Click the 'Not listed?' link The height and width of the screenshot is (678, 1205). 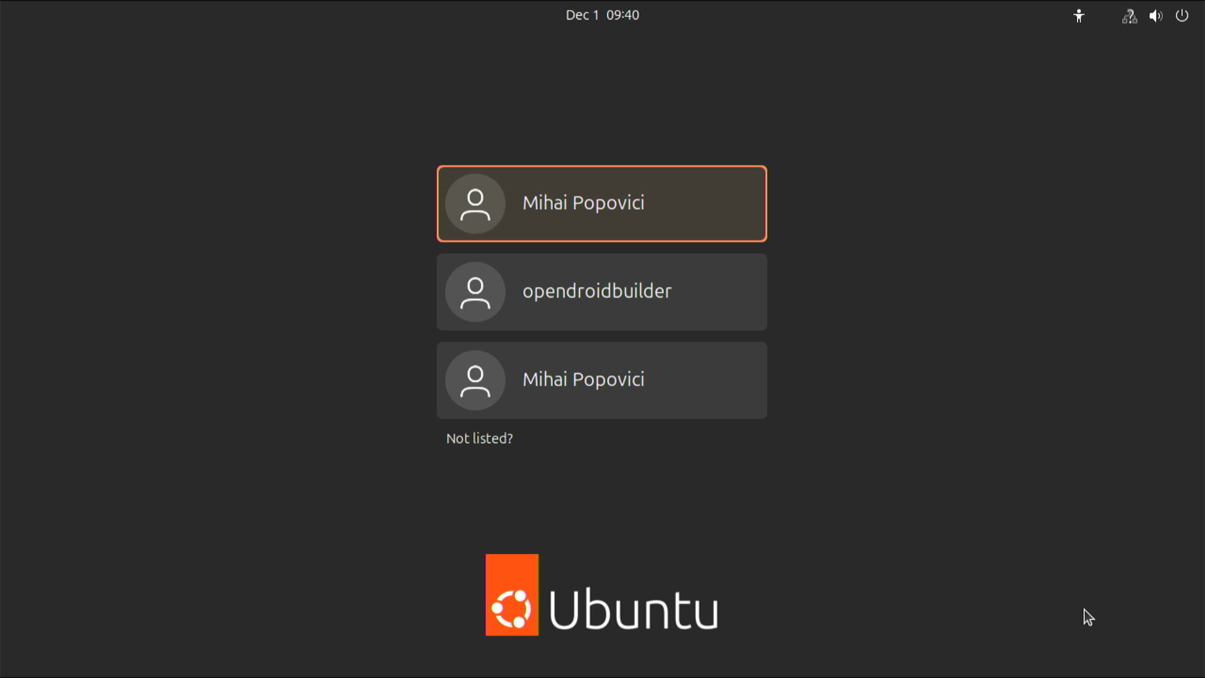pyautogui.click(x=479, y=439)
